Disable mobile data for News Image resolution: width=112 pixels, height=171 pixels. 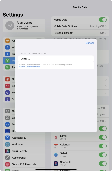(x=103, y=137)
